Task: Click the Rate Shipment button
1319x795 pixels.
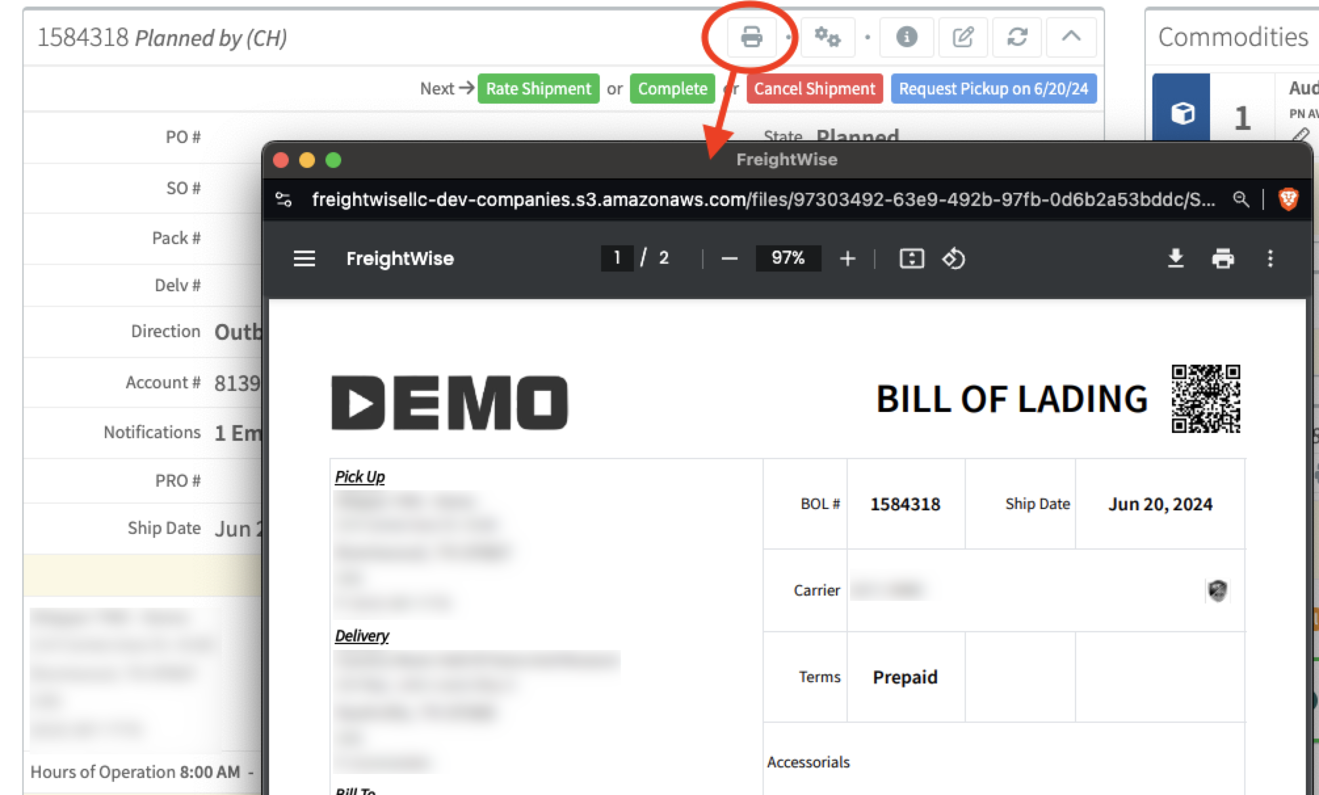Action: click(538, 89)
